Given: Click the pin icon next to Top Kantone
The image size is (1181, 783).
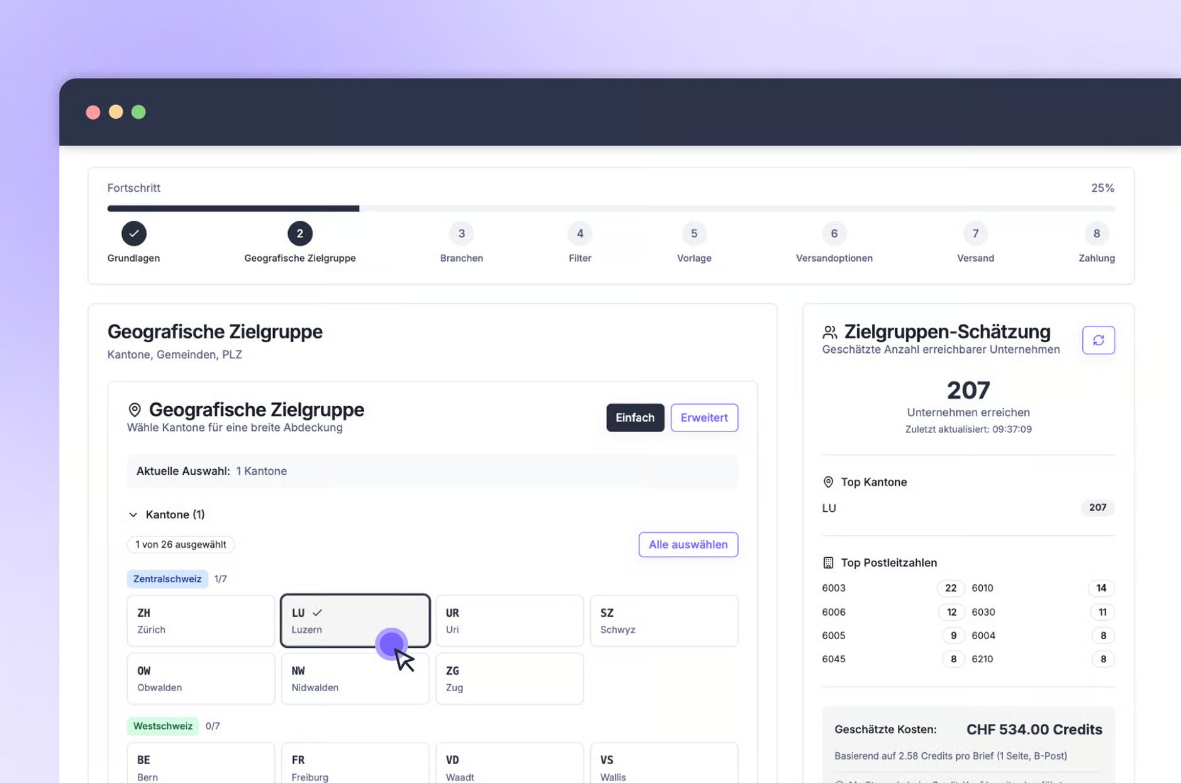Looking at the screenshot, I should pyautogui.click(x=828, y=482).
